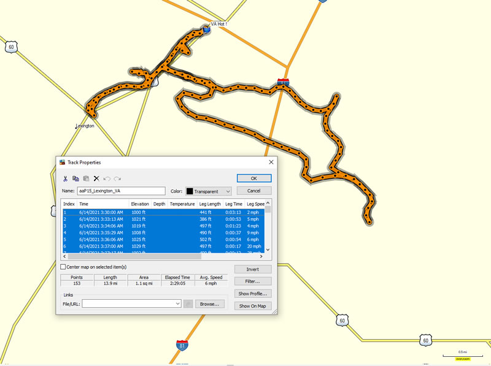
Task: Click the Leg Length column header
Action: pyautogui.click(x=210, y=204)
